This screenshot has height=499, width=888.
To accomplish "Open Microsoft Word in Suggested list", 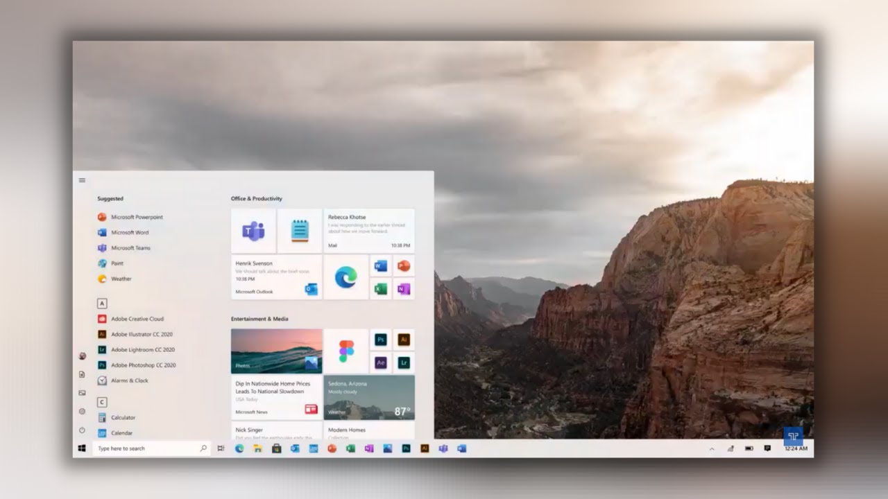I will [x=123, y=232].
